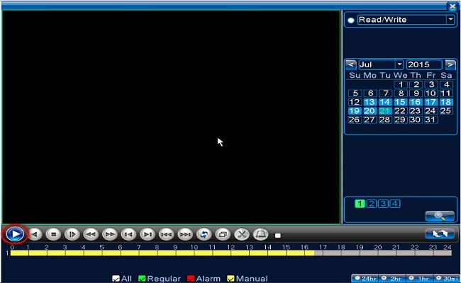
Task: Click the switch-mode arrows button
Action: click(x=439, y=233)
